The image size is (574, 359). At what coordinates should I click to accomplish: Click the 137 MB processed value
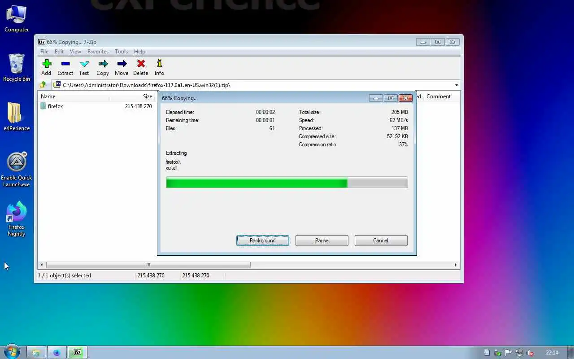tap(400, 128)
